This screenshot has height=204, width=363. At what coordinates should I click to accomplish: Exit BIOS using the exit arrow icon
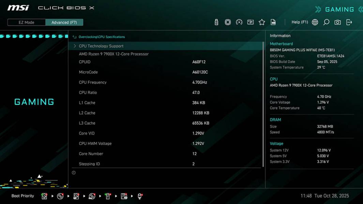click(348, 22)
